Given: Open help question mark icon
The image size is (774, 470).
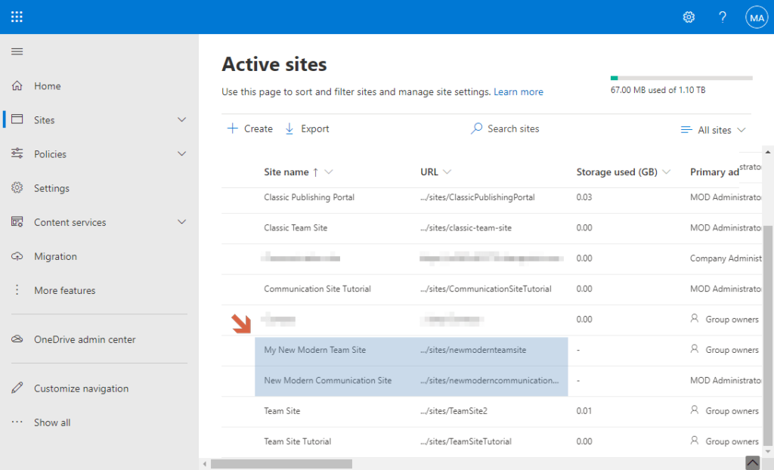Looking at the screenshot, I should coord(722,17).
